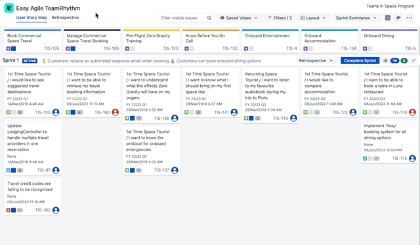Screen dimensions: 420x245
Task: Collapse Sprint 1 using the arrows icon
Action: [x=414, y=61]
